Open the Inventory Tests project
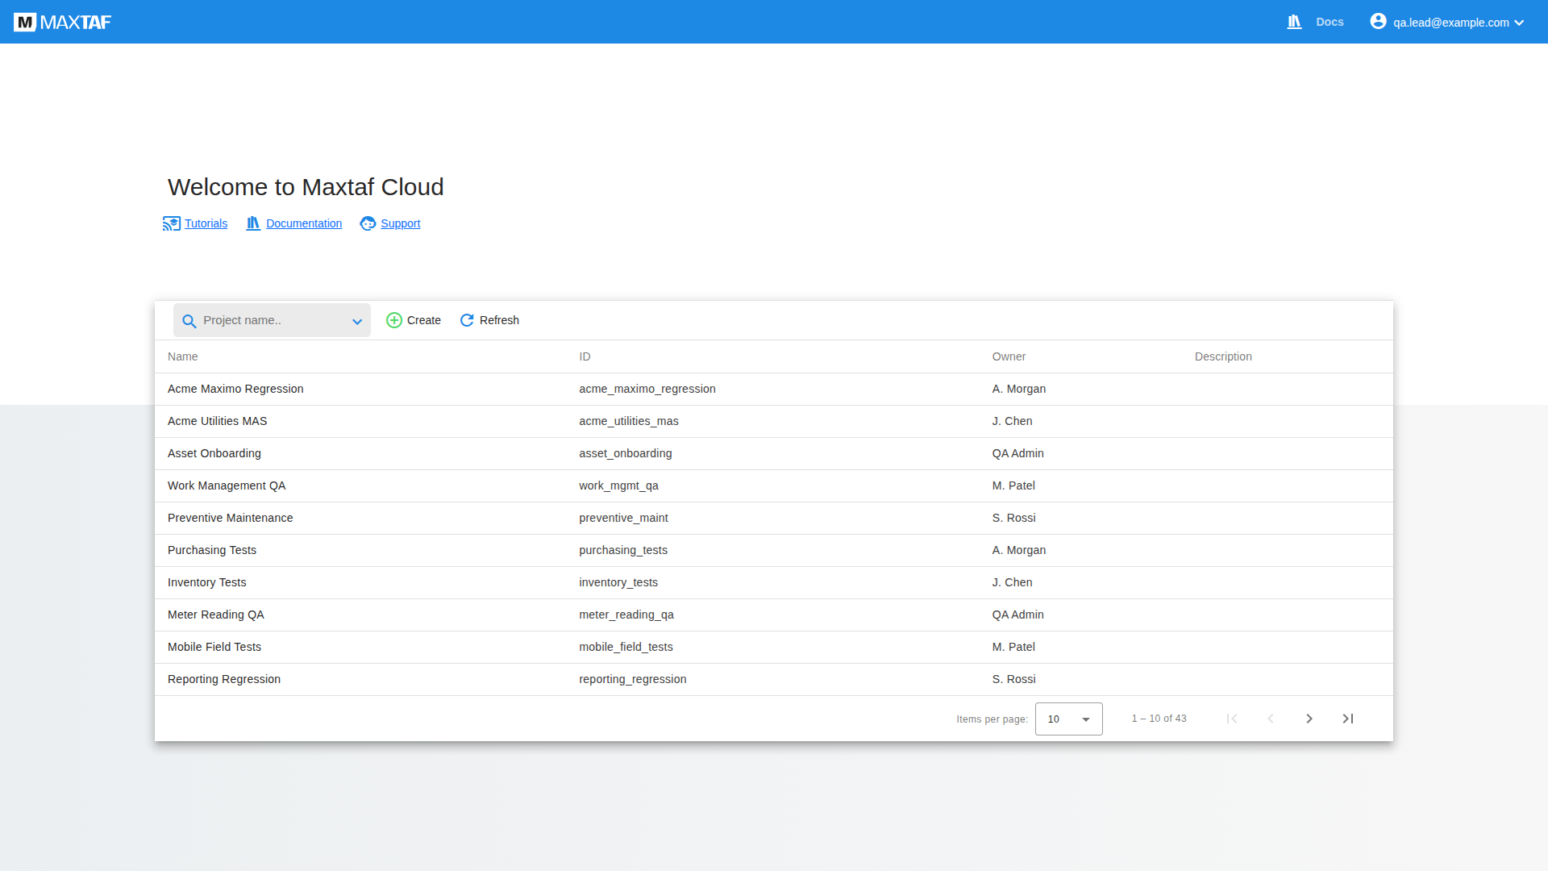 [x=207, y=582]
